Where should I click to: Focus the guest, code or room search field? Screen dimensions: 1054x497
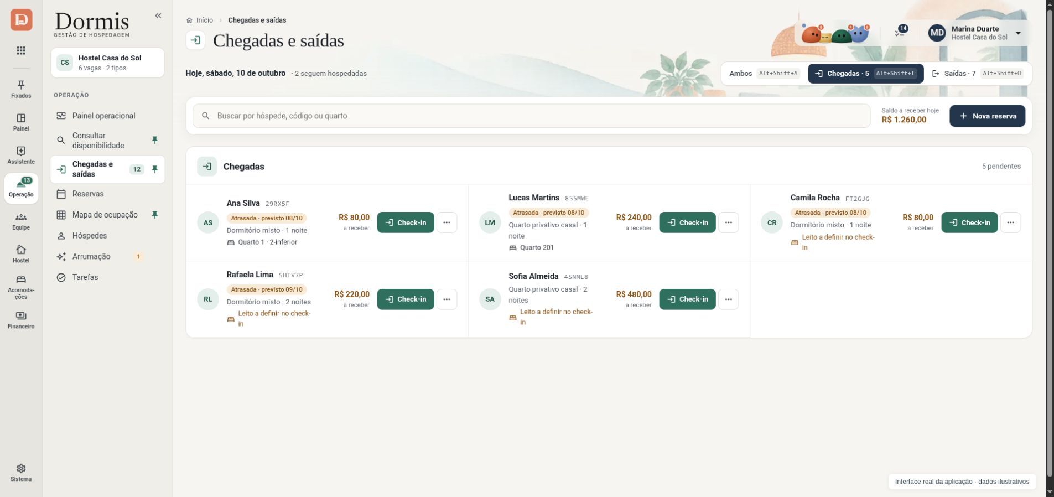click(531, 116)
